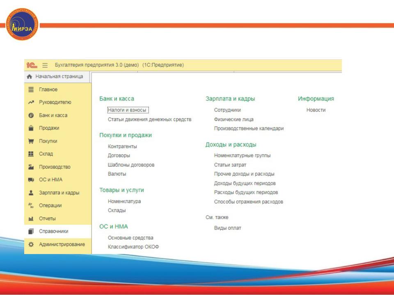
Task: Click the ОС и НМА truck icon
Action: tap(31, 180)
